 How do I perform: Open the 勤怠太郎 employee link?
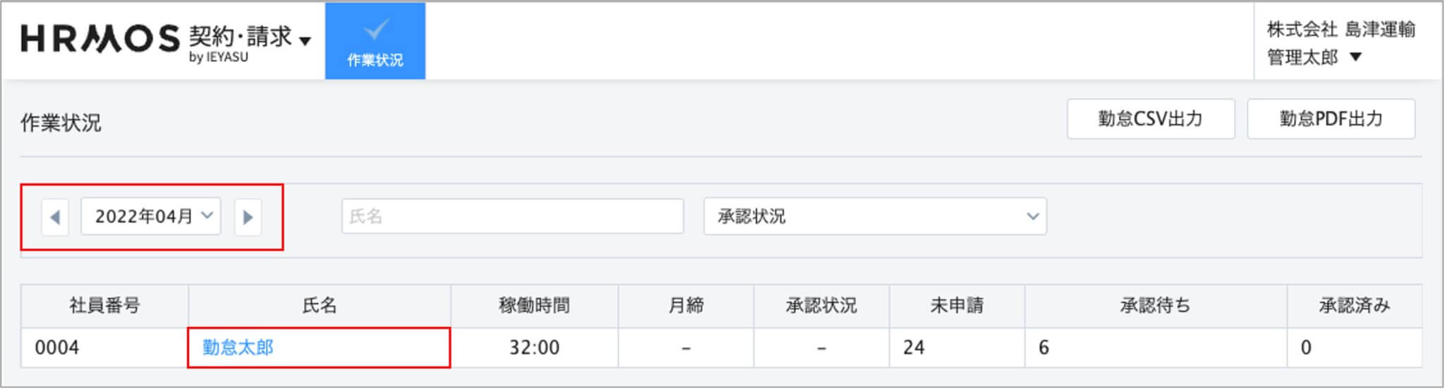238,347
